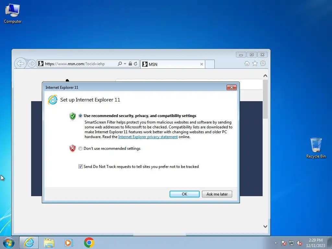Image resolution: width=332 pixels, height=249 pixels.
Task: Refresh the page using the reload icon
Action: pos(136,64)
